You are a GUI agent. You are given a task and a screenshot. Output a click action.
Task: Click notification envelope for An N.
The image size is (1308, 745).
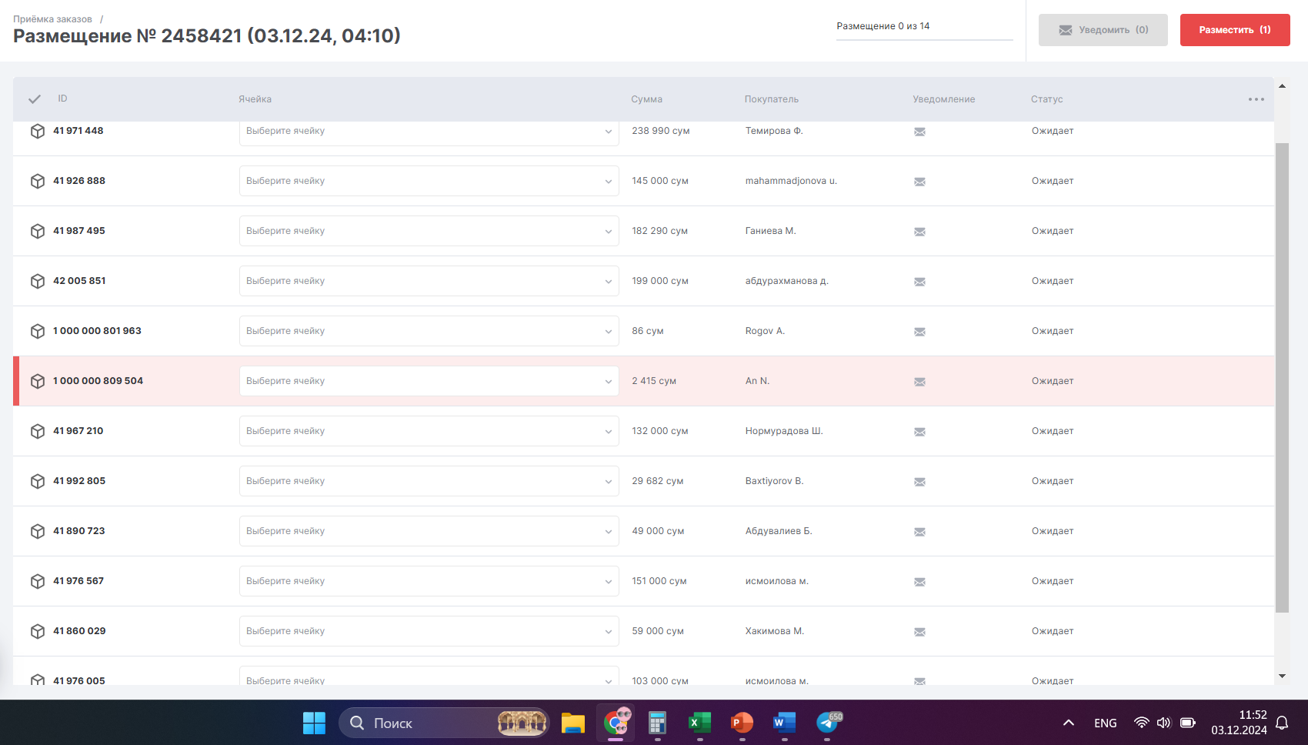pos(919,382)
